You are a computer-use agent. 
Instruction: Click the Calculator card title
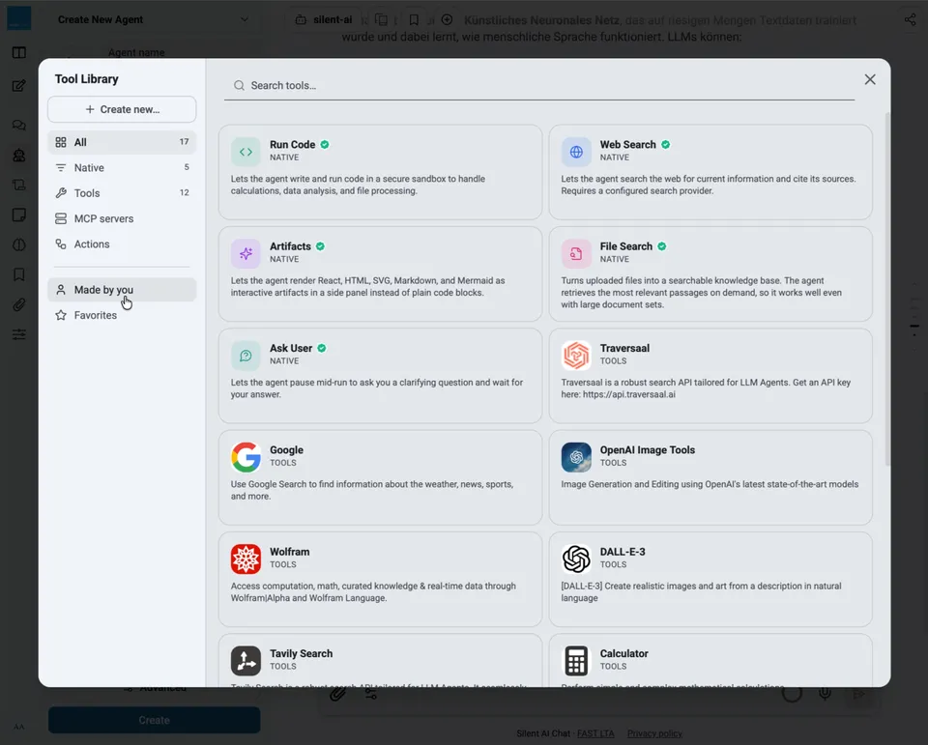point(623,653)
